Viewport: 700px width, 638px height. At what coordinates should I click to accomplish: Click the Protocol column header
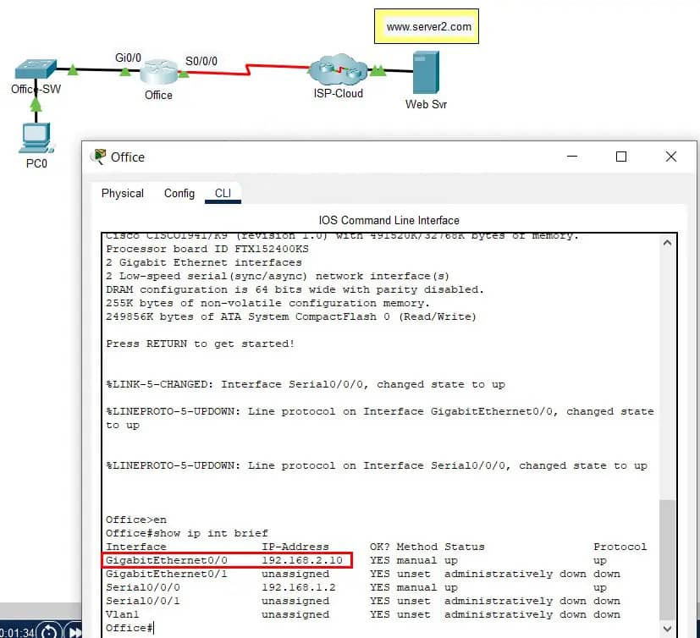620,547
